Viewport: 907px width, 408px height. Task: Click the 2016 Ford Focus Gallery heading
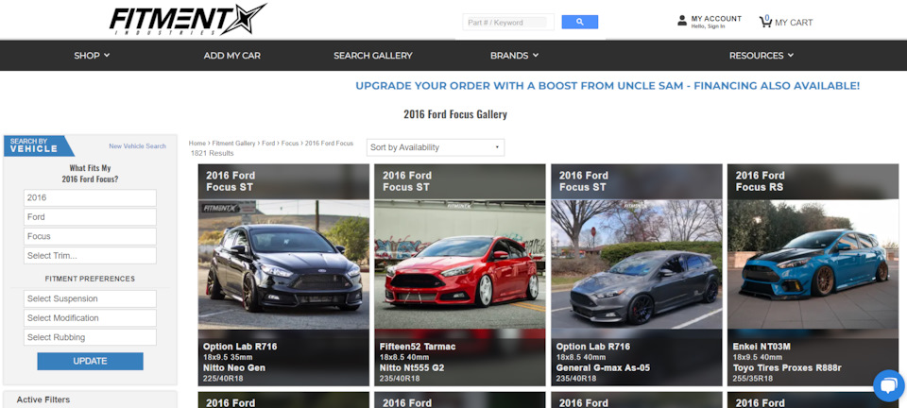pos(455,114)
